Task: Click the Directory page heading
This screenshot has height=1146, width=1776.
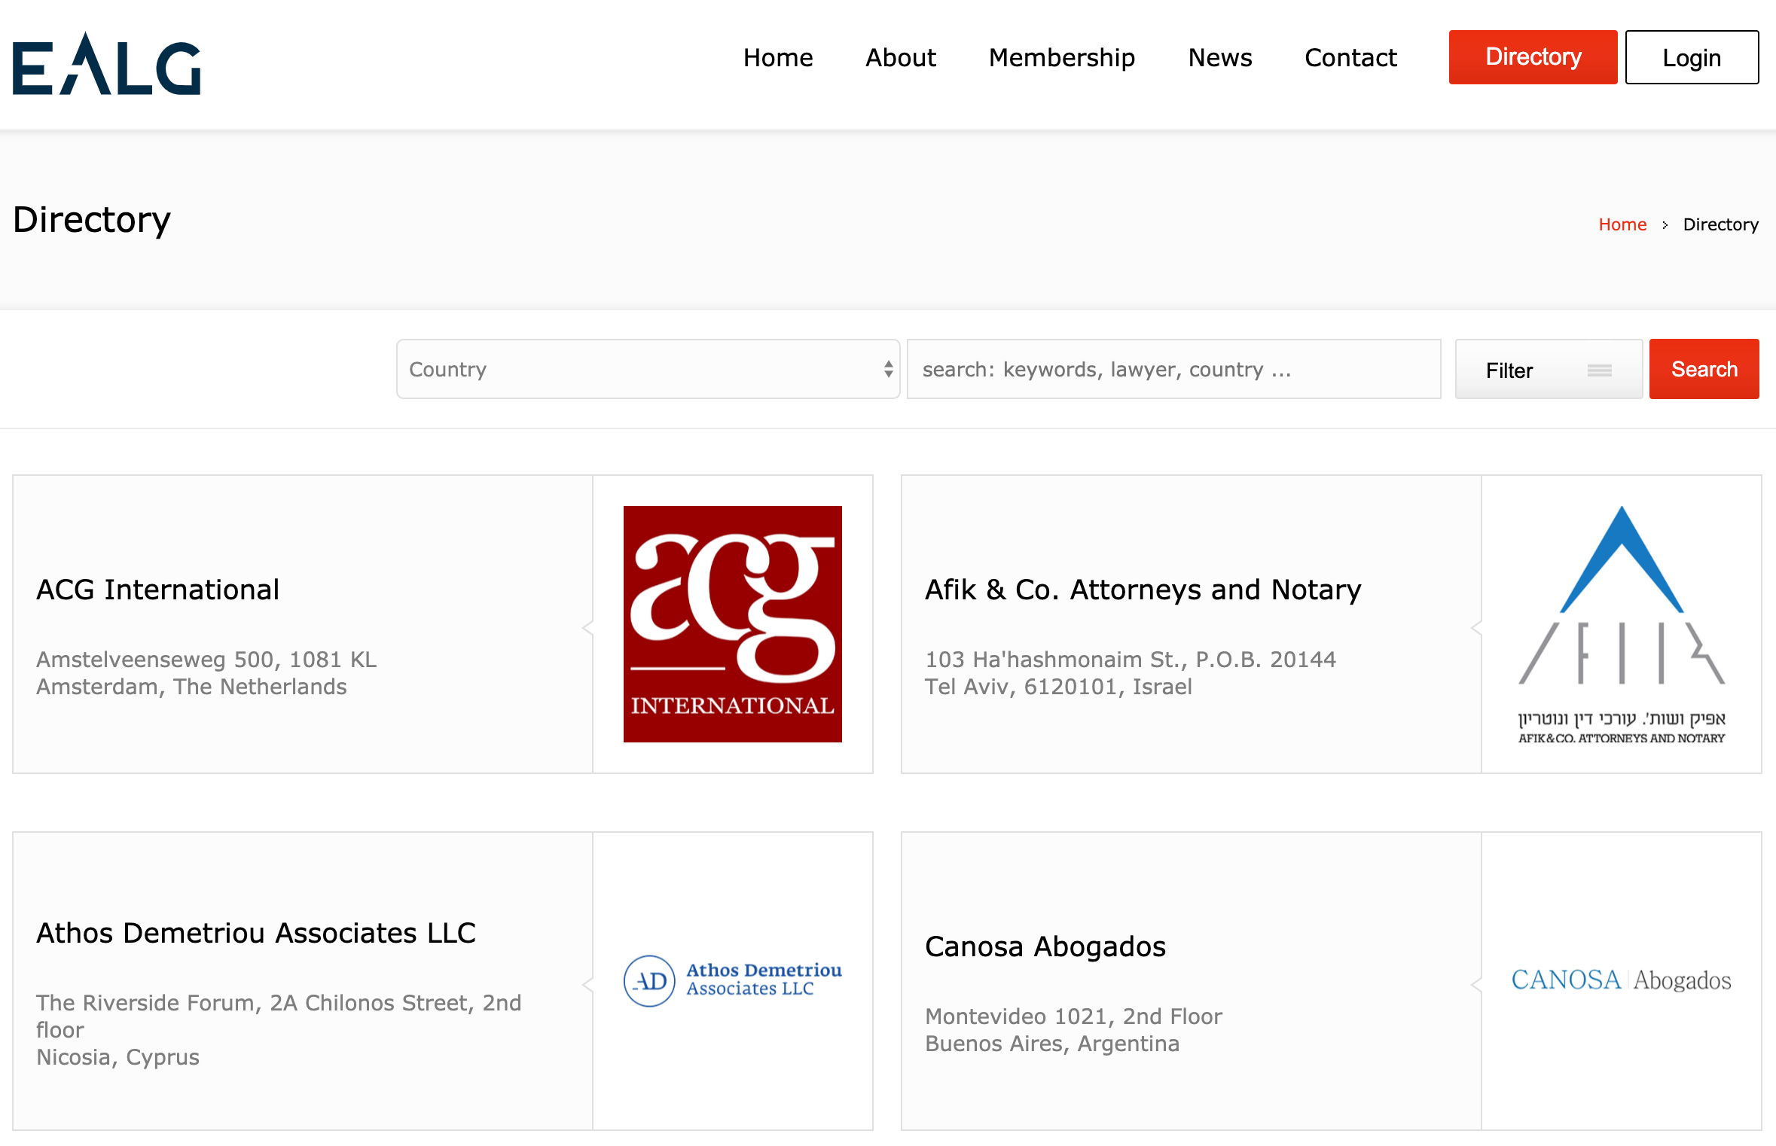Action: [x=92, y=220]
